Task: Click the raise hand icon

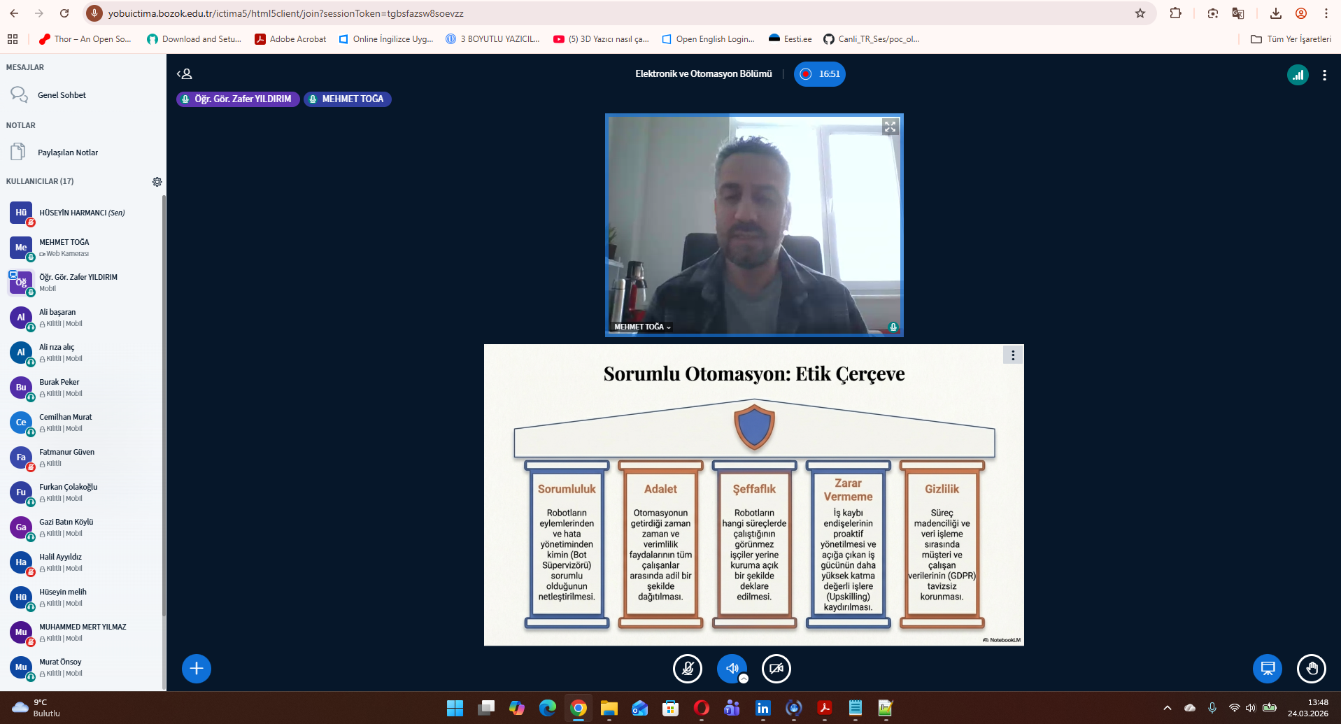Action: pyautogui.click(x=1311, y=669)
